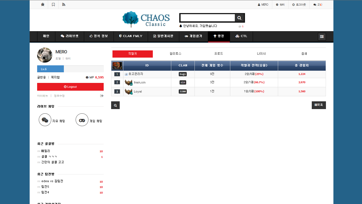Open 자유 채팅 chat bubble icon
The height and width of the screenshot is (204, 362).
45,120
